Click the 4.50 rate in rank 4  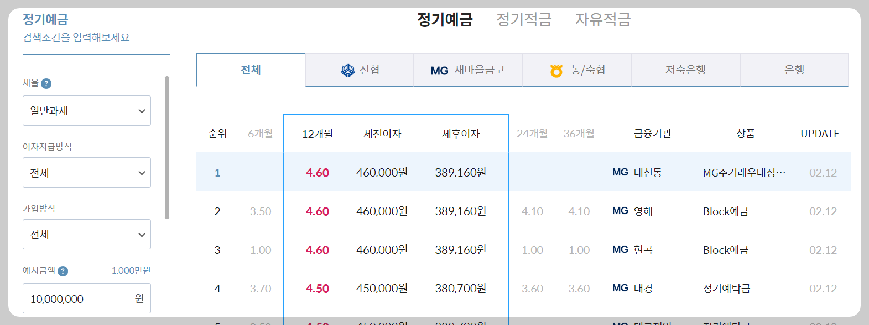coord(318,289)
